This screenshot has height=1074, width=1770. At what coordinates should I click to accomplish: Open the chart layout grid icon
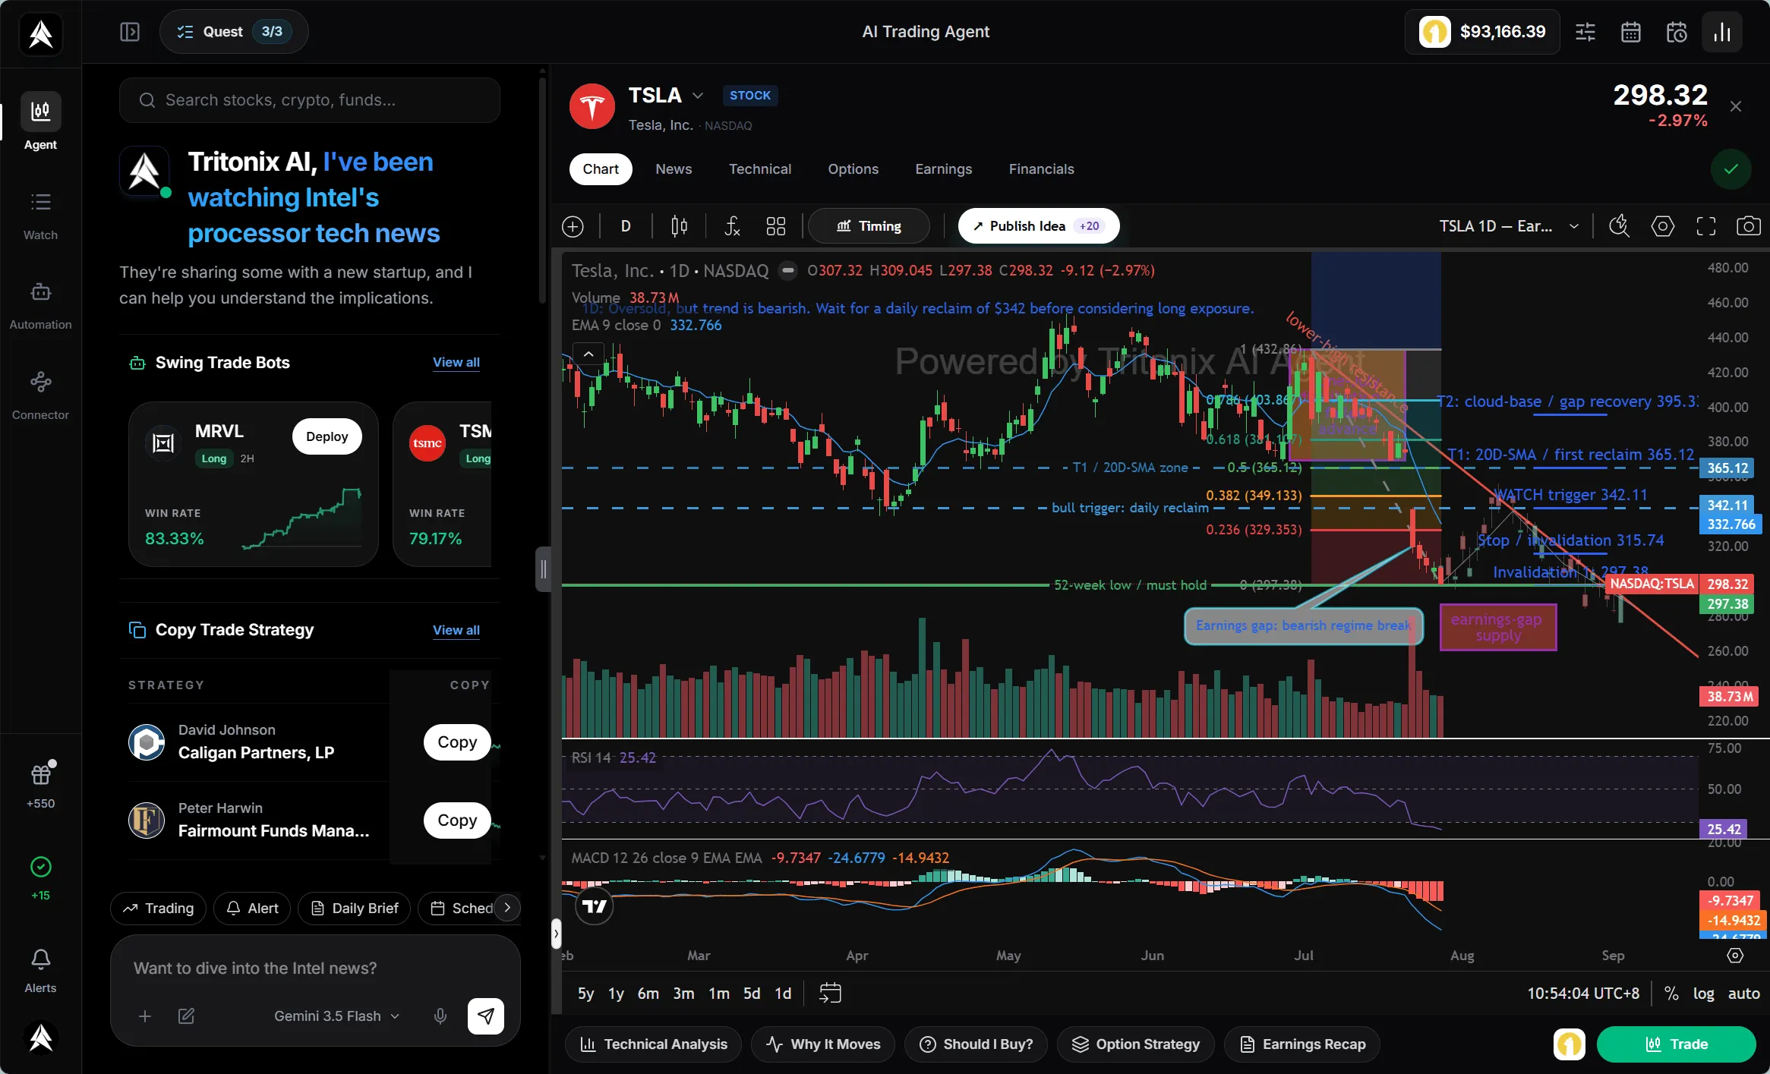coord(775,226)
